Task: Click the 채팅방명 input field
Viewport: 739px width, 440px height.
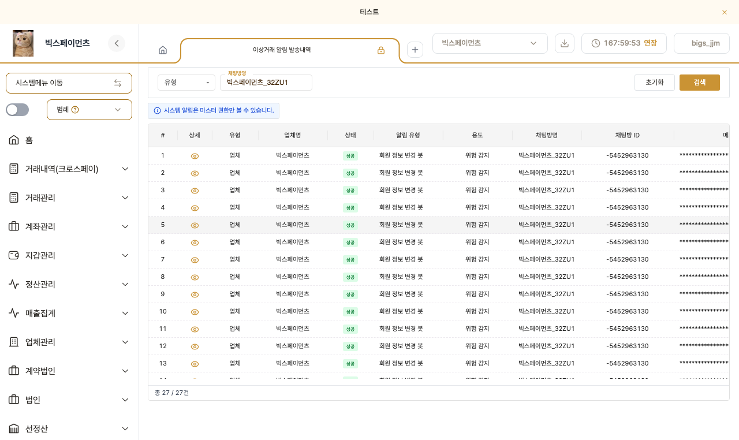Action: (x=266, y=83)
